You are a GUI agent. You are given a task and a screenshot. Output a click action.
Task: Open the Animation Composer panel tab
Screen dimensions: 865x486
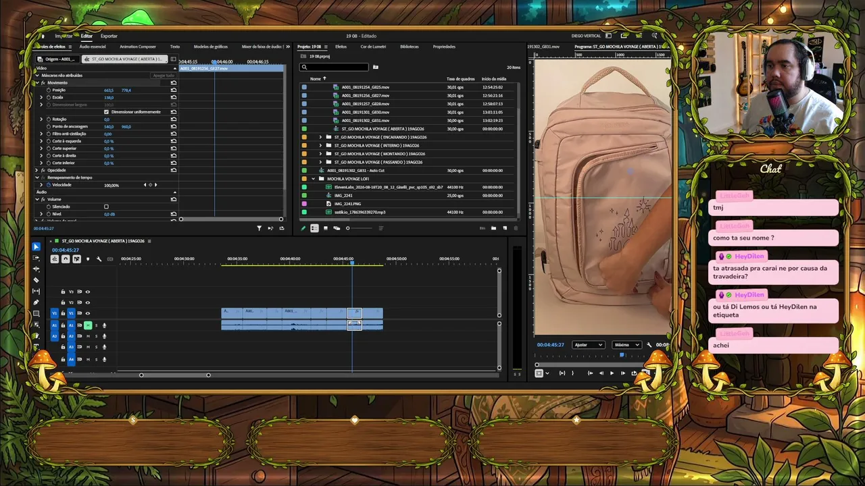coord(138,47)
